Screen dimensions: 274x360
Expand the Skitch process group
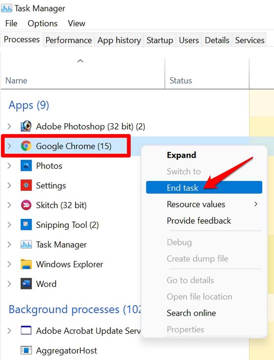[9, 205]
